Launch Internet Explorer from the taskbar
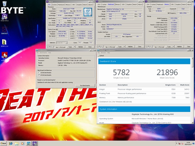The width and height of the screenshot is (195, 146). click(11, 143)
